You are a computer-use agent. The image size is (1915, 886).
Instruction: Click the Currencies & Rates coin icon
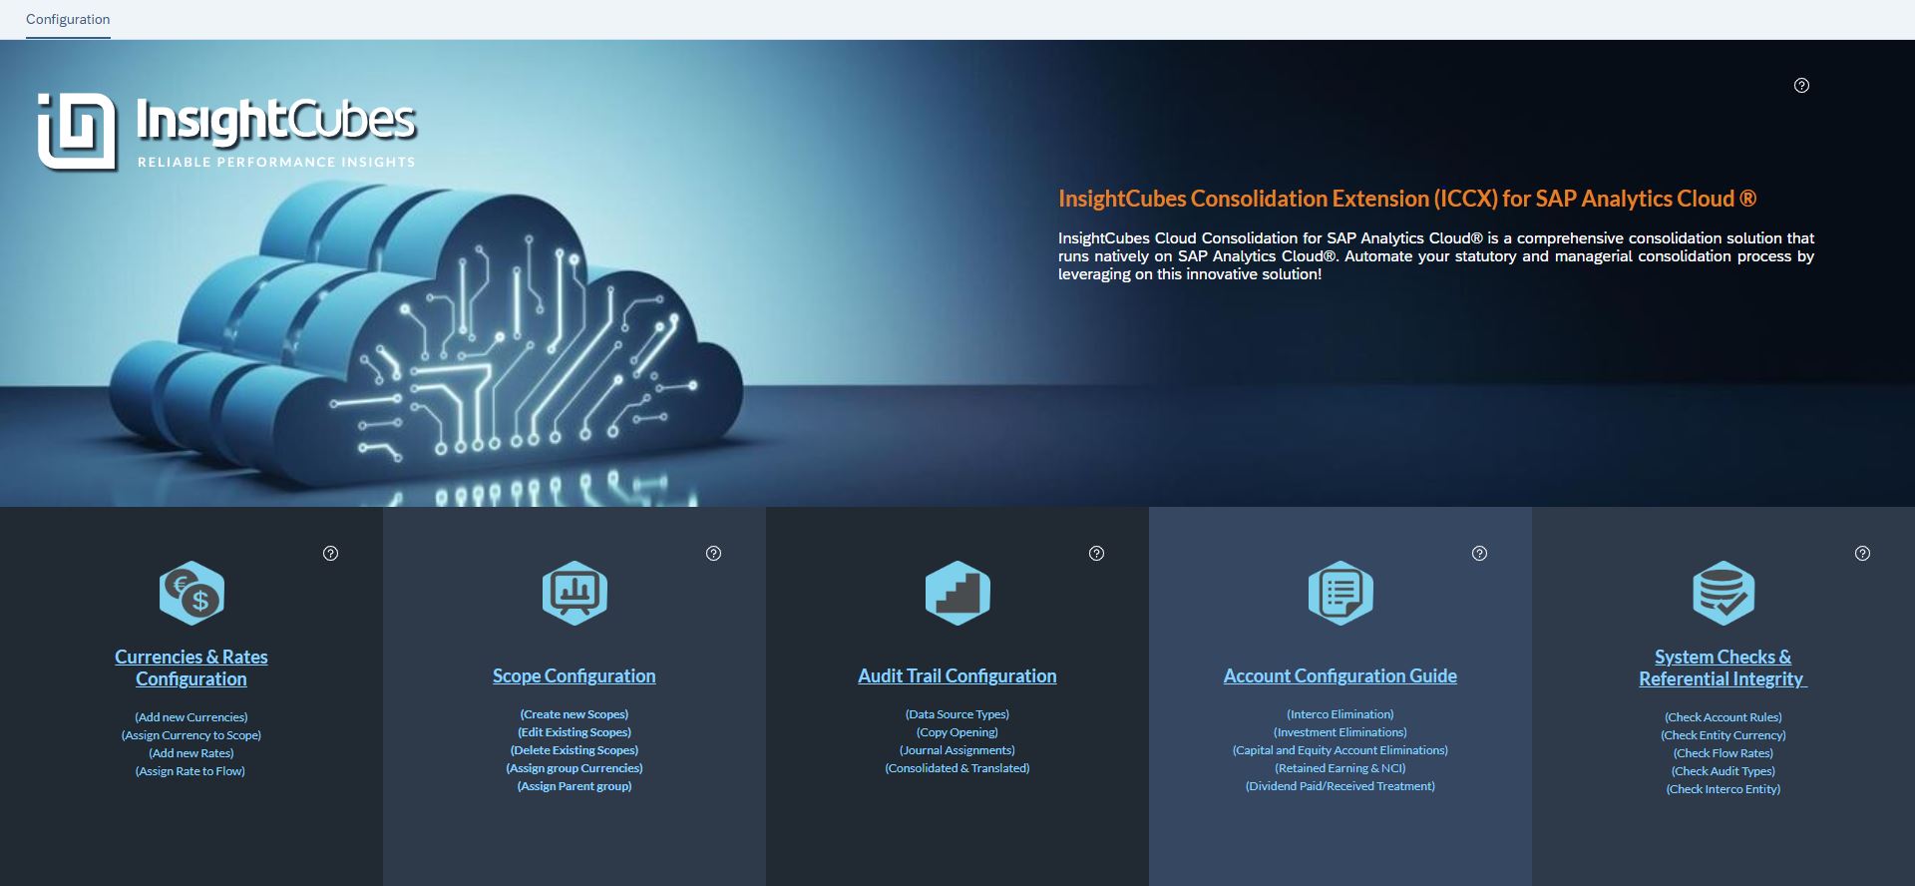tap(191, 593)
